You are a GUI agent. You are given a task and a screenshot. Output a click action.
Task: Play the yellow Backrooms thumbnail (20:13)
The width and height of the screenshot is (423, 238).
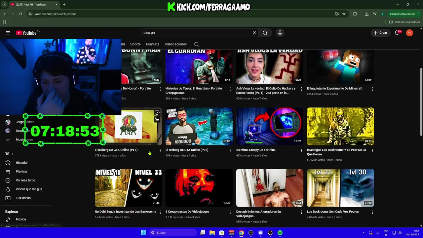click(x=340, y=126)
